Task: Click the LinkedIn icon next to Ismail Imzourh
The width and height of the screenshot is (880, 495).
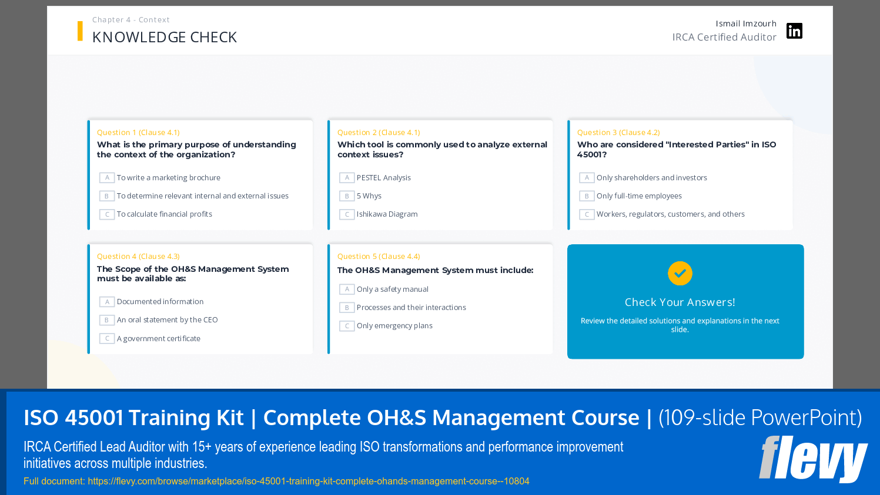Action: click(x=794, y=31)
